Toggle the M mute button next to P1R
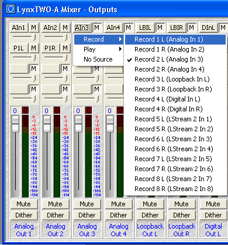 point(65,48)
